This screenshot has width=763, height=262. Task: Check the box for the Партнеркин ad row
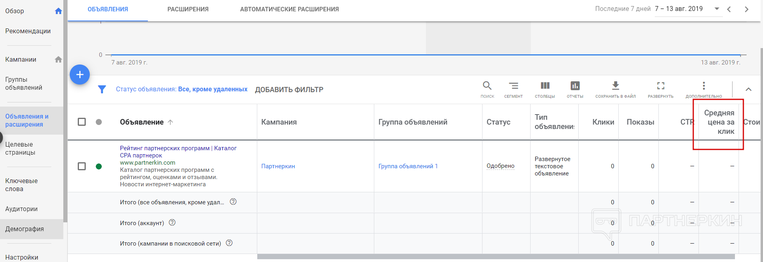click(82, 166)
